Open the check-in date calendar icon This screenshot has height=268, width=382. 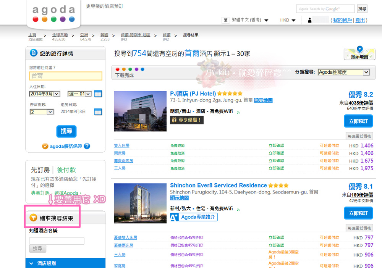click(98, 94)
